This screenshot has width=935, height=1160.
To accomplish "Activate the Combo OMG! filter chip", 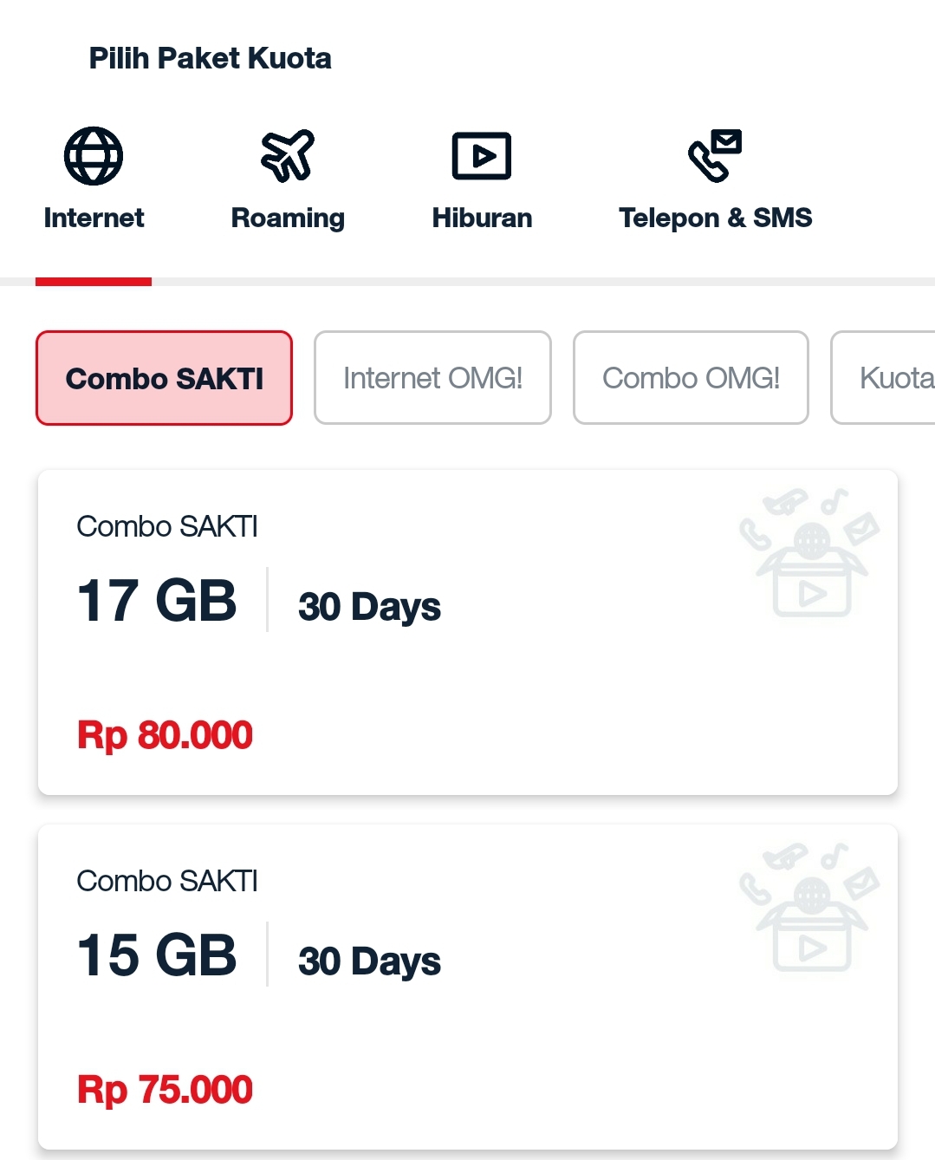I will (x=691, y=378).
